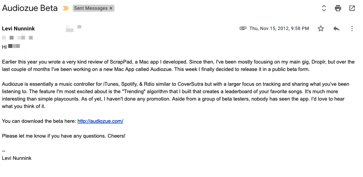This screenshot has width=363, height=177.
Task: Click the paragraph starting 'Earlier this year'
Action: click(178, 65)
